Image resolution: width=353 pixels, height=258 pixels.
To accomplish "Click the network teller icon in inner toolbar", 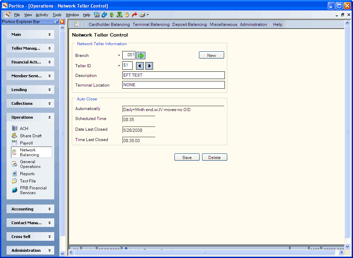I will click(76, 24).
